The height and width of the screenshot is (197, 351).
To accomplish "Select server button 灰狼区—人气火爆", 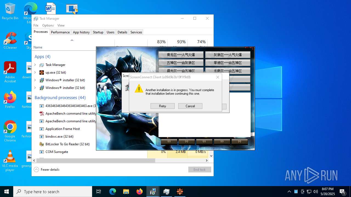I will coord(228,55).
